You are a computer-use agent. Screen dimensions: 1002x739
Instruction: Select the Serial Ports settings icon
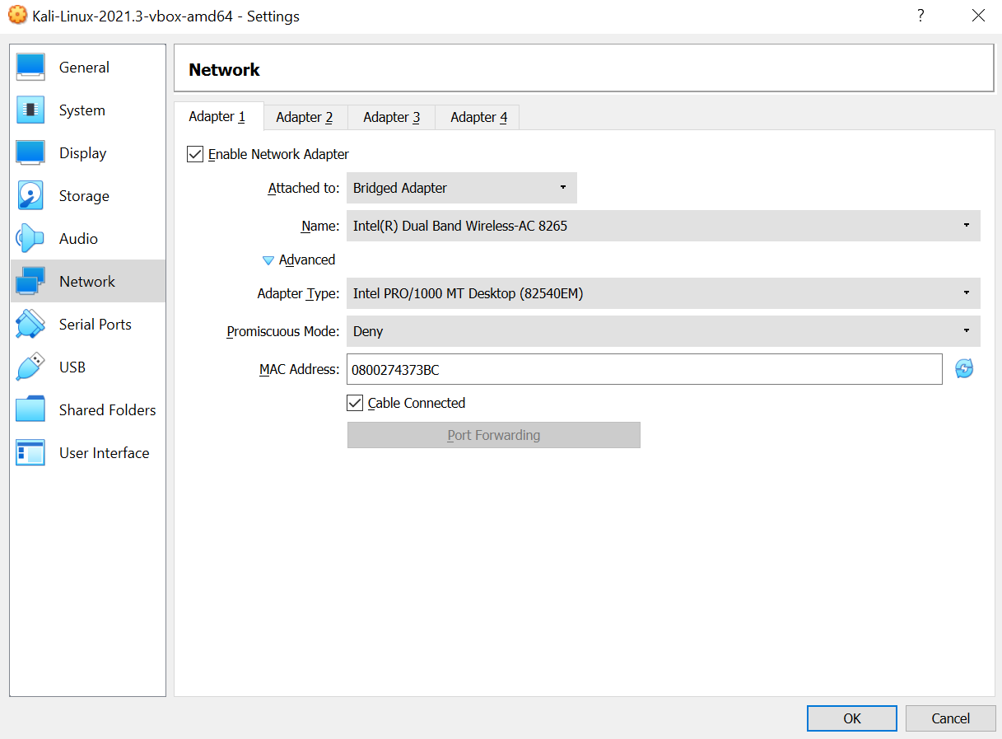coord(30,324)
